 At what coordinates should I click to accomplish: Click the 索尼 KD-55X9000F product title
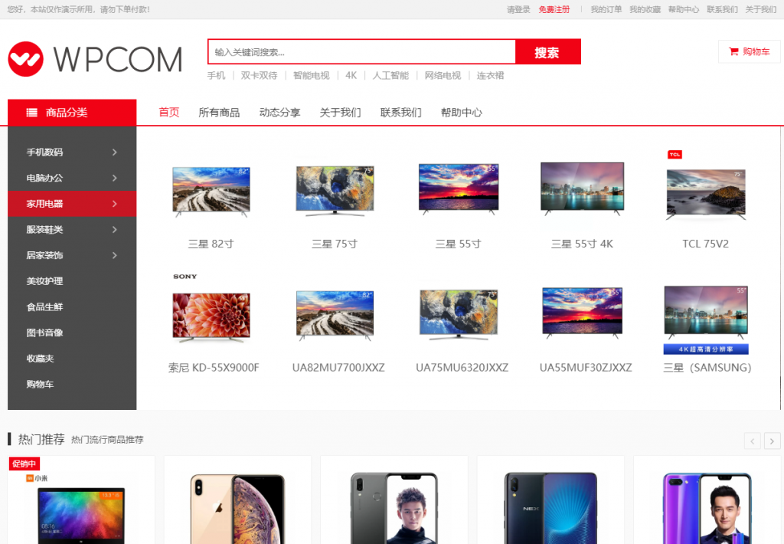(x=214, y=368)
